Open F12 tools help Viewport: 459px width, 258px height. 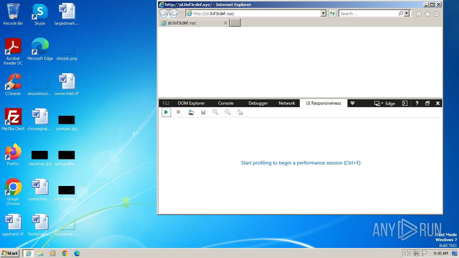417,103
